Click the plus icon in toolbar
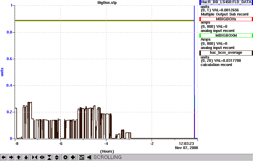Image resolution: width=253 pixels, height=161 pixels. (73, 157)
